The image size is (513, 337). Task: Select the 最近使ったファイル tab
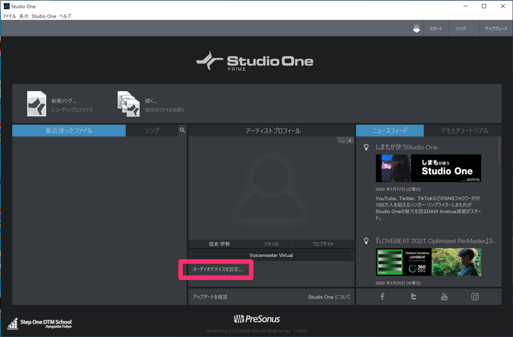point(69,131)
